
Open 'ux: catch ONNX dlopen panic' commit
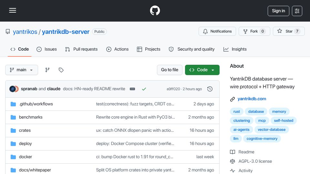coord(135,130)
